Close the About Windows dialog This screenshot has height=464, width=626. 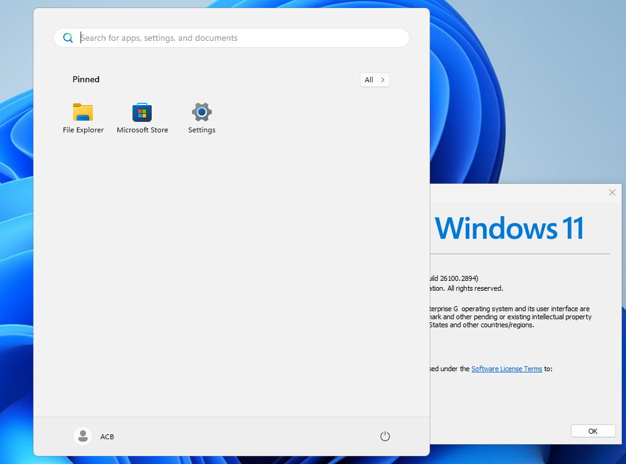point(612,192)
